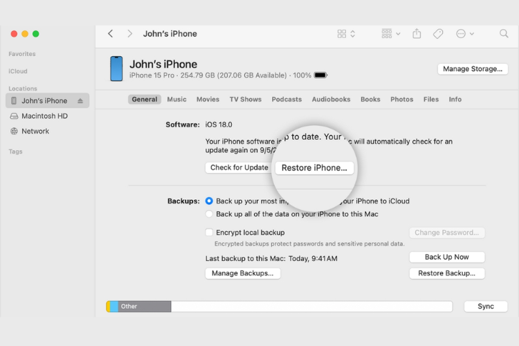
Task: Switch to the Audiobooks tab
Action: 331,100
